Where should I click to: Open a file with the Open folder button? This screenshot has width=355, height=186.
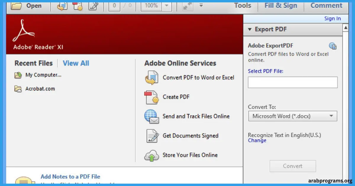tap(26, 6)
